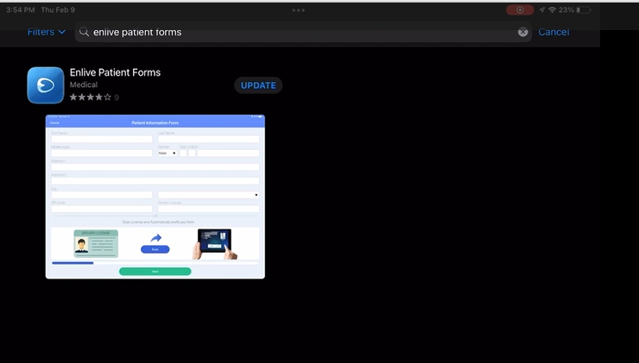639x363 pixels.
Task: Tap the battery icon in status bar
Action: click(x=584, y=9)
